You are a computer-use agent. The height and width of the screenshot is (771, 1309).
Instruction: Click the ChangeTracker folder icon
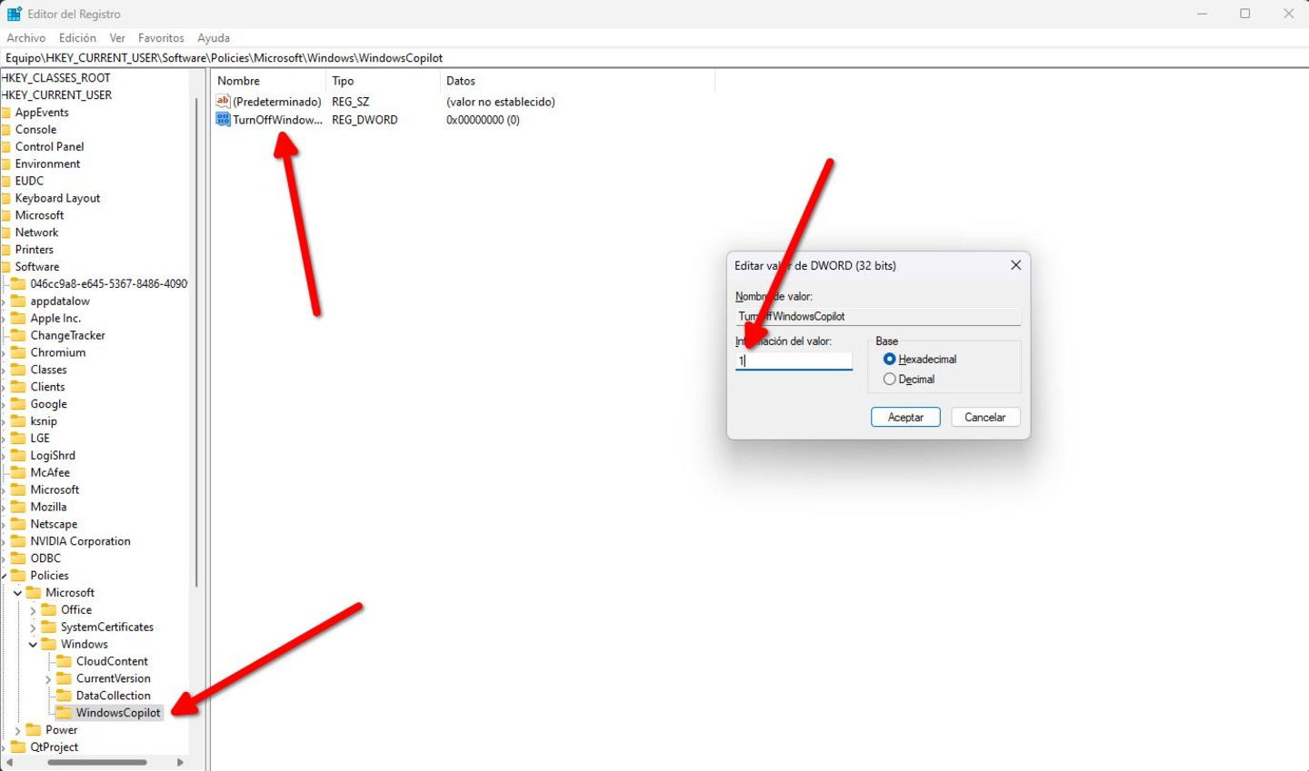[x=18, y=336]
